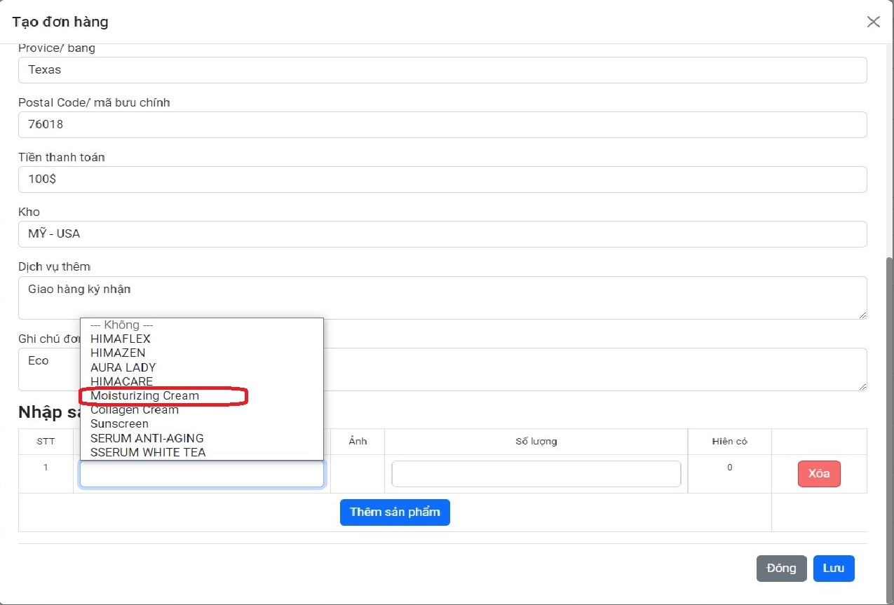894x605 pixels.
Task: Click the Số lượng quantity input
Action: pyautogui.click(x=536, y=474)
